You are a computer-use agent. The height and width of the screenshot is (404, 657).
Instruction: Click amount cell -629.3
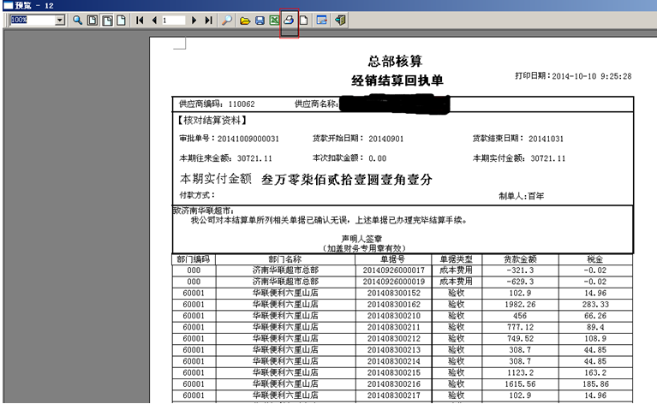[x=520, y=282]
